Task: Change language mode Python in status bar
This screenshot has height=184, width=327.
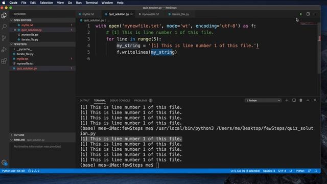Action: click(300, 171)
